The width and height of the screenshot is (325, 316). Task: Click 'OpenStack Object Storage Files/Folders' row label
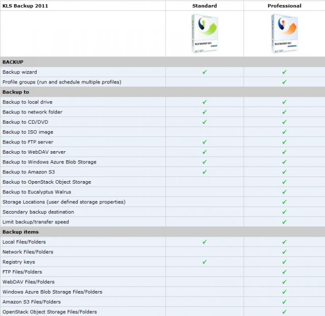point(50,312)
